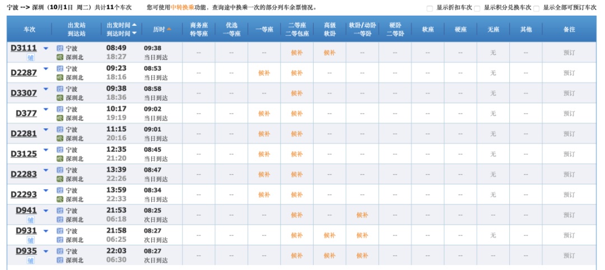
Task: Click 预订 button for D3307
Action: [x=569, y=94]
